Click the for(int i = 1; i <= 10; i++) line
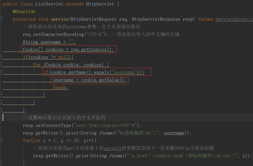Screen dimensions: 253x166 click(60, 140)
